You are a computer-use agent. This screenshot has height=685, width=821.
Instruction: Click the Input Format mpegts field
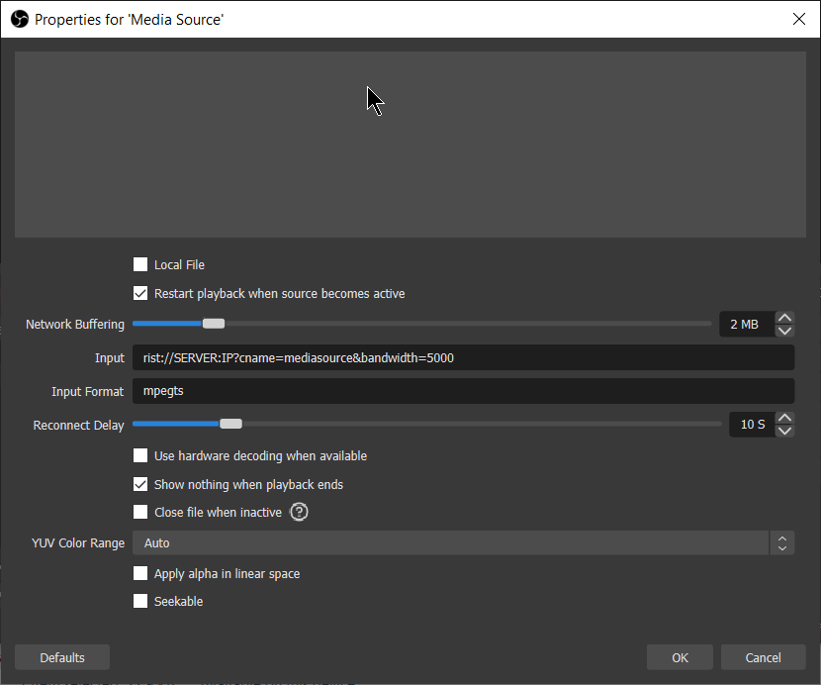(x=463, y=391)
